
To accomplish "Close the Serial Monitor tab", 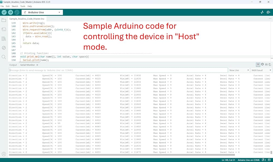I will (37, 65).
